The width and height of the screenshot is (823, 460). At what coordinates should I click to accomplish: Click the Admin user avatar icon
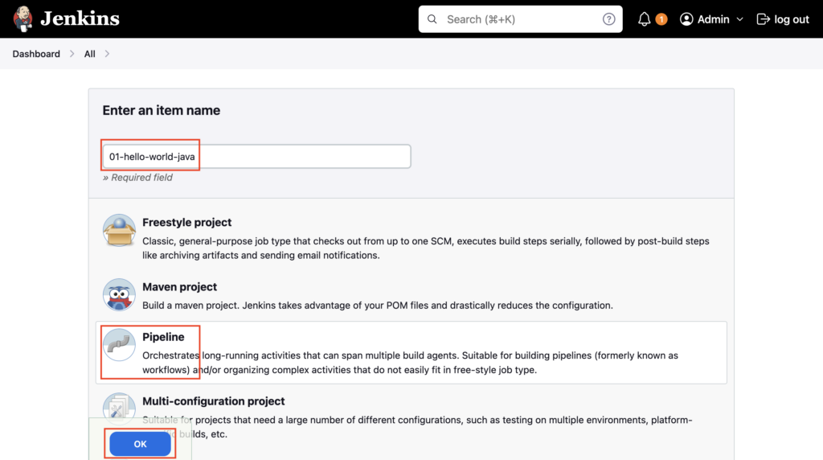(686, 19)
